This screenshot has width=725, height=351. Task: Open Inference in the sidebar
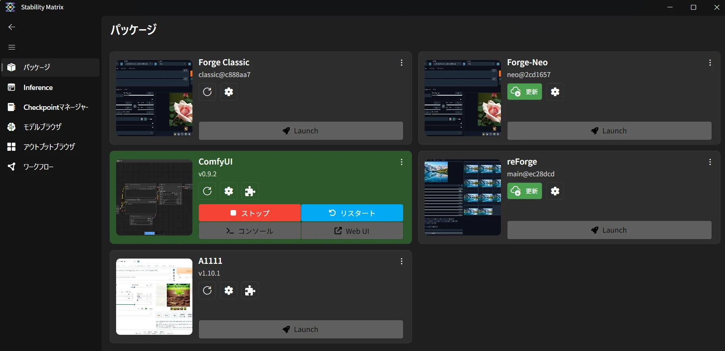pyautogui.click(x=50, y=88)
